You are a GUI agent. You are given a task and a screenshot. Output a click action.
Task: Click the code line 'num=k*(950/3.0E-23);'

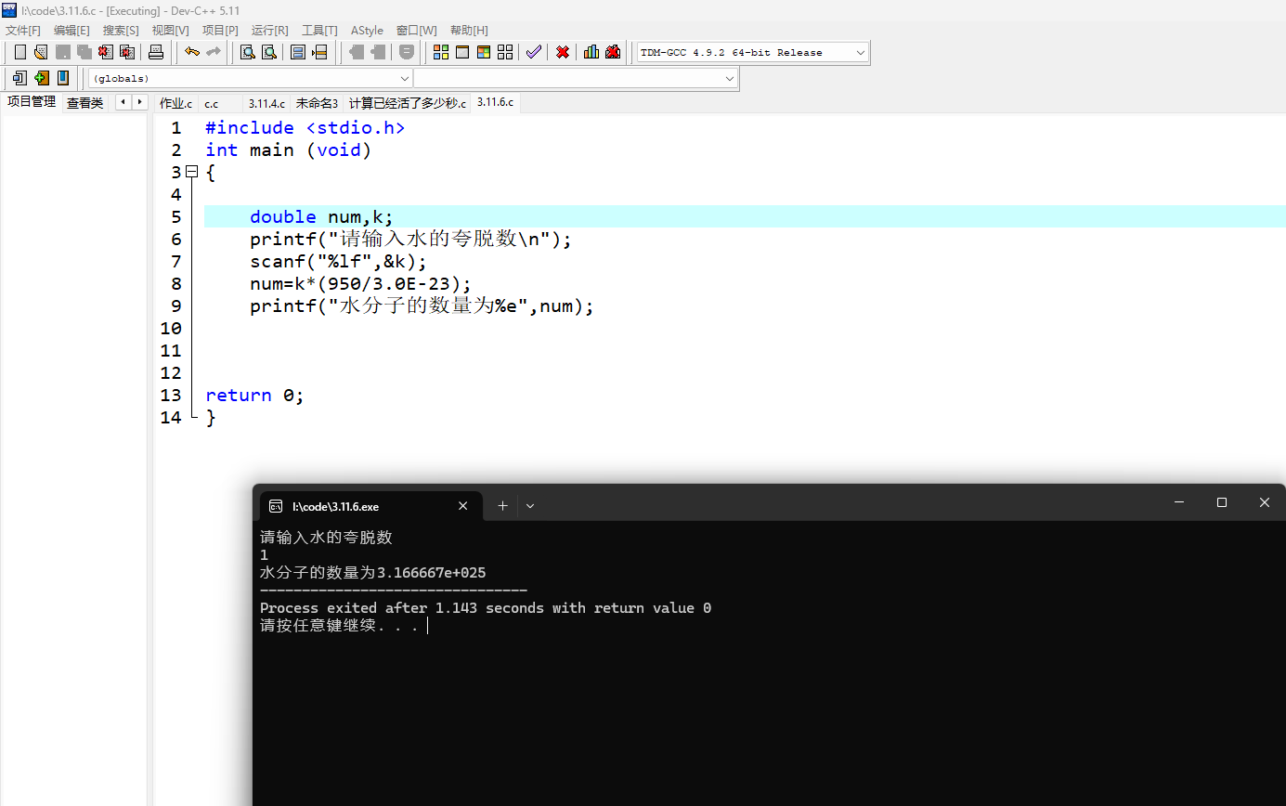[x=361, y=283]
